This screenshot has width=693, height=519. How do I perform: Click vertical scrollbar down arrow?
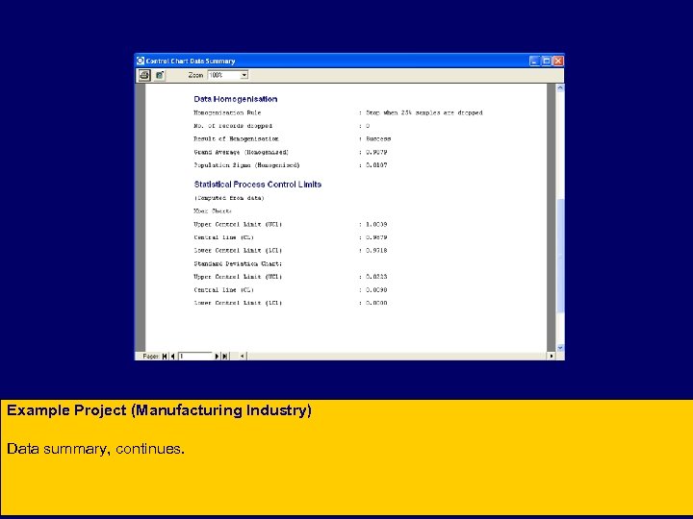point(560,348)
